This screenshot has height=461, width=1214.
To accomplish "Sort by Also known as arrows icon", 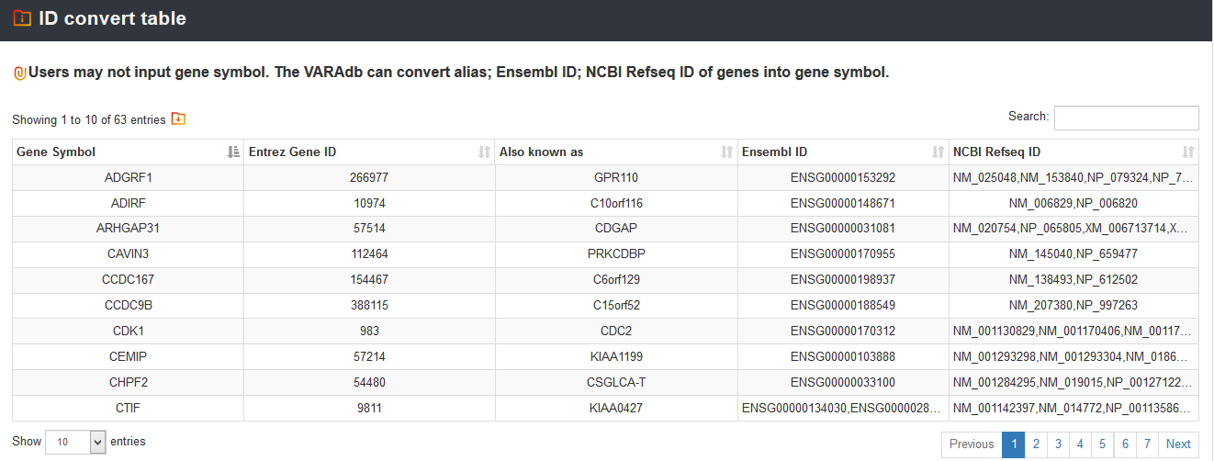I will [x=726, y=152].
